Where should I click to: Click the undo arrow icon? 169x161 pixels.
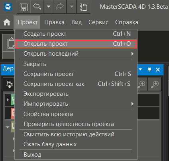pyautogui.click(x=37, y=7)
